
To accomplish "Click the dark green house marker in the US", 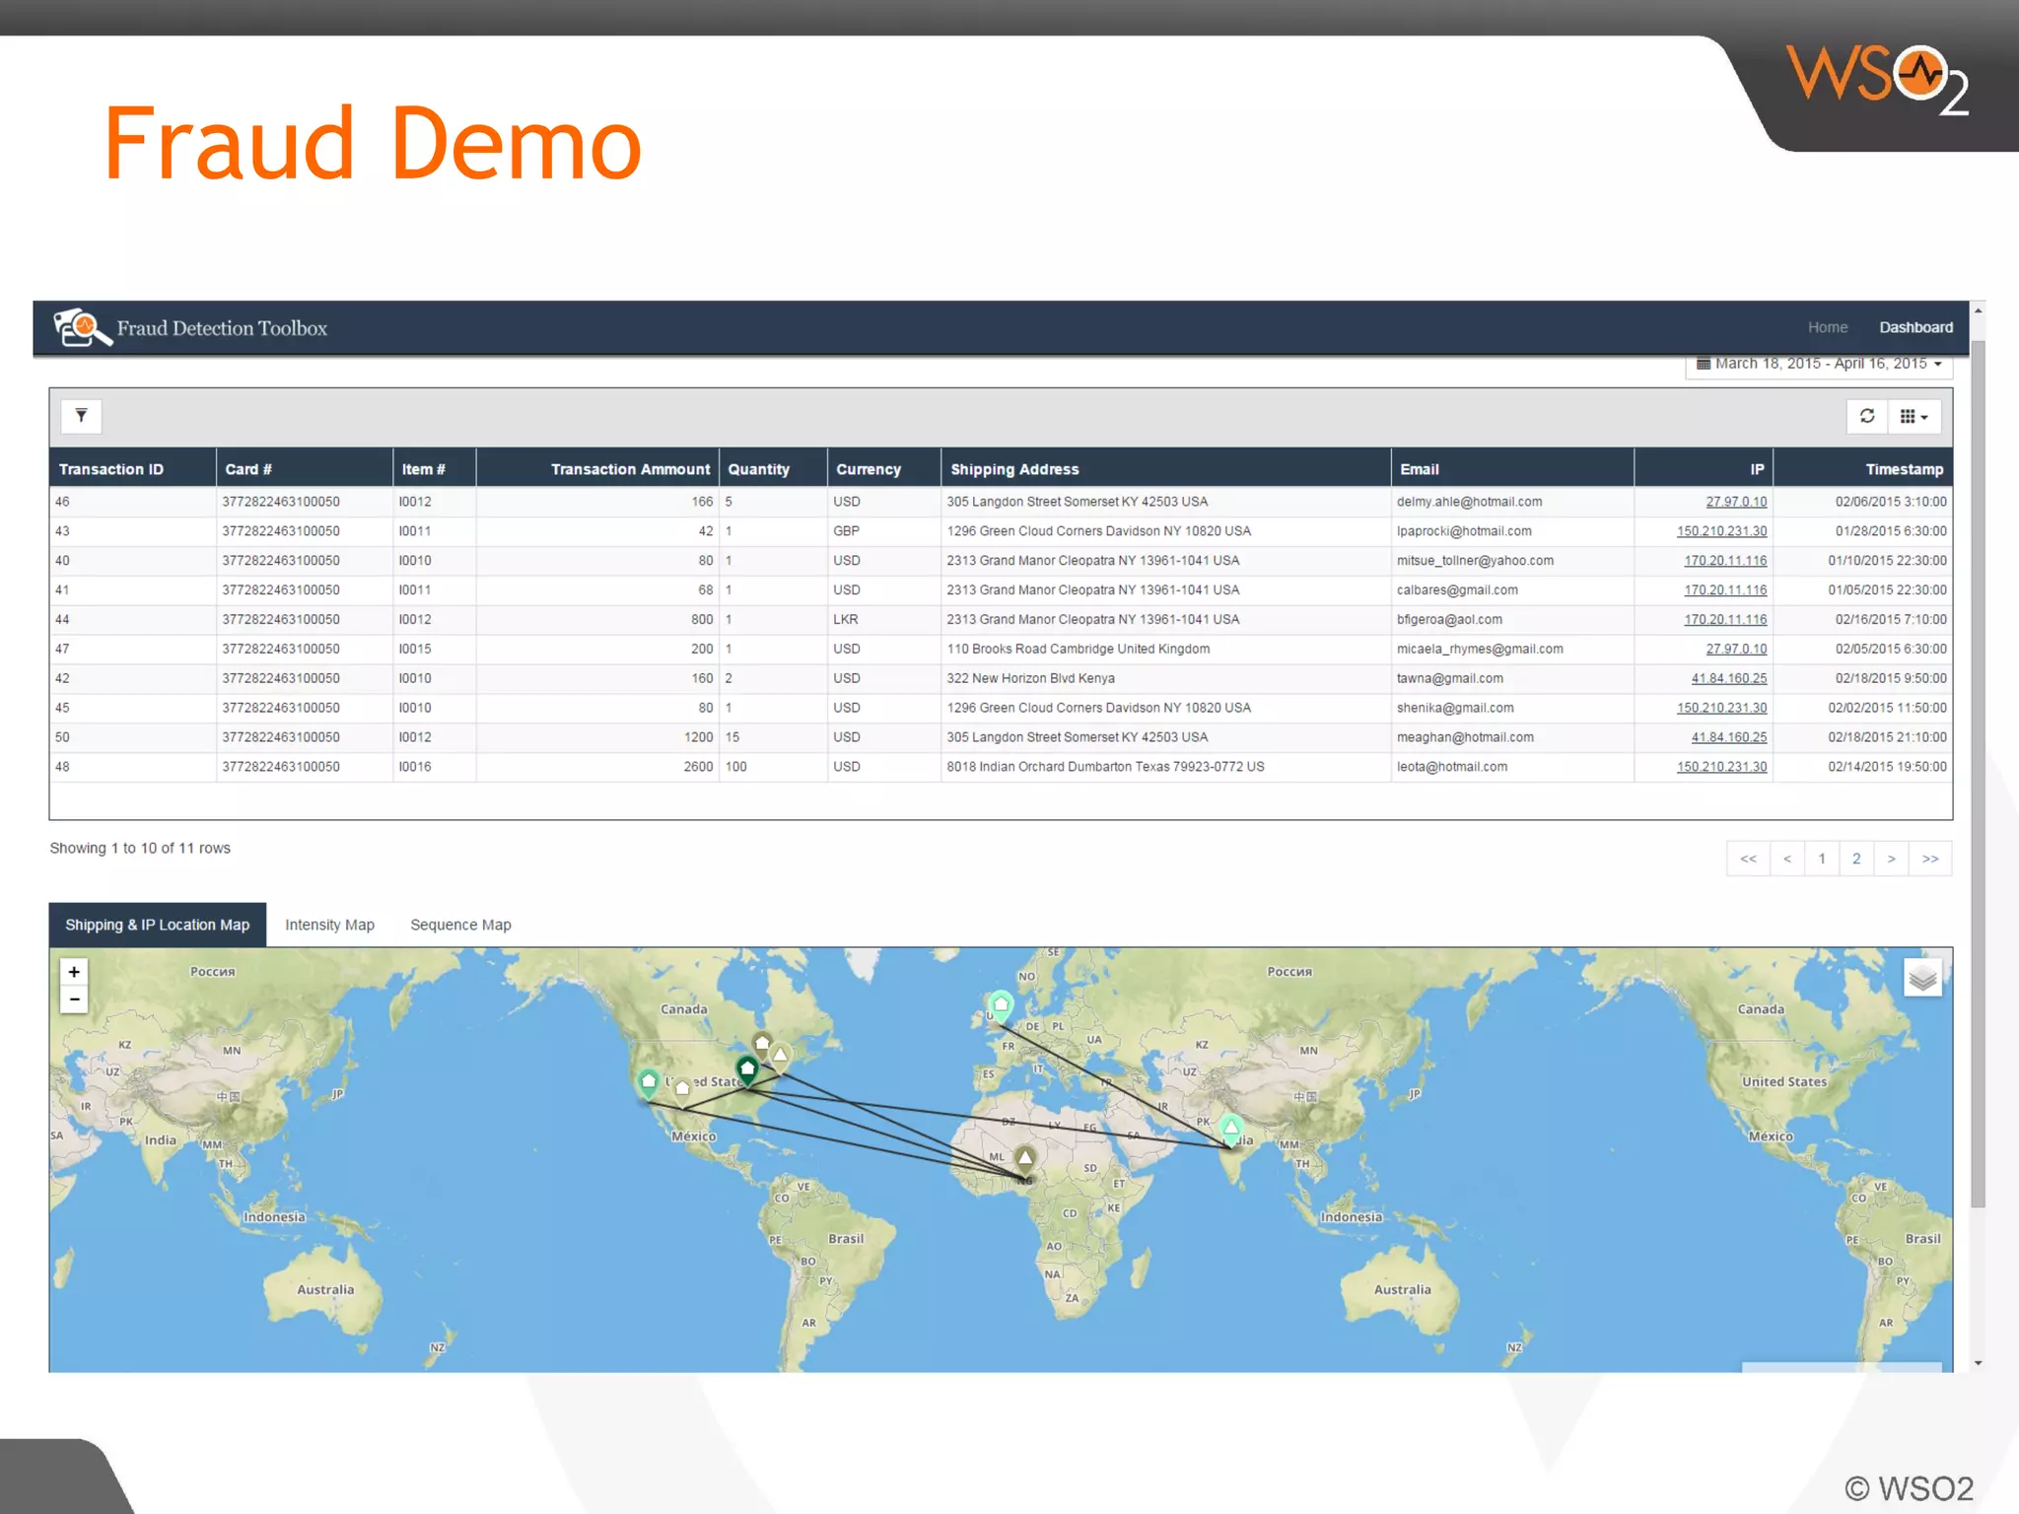I will coord(747,1068).
